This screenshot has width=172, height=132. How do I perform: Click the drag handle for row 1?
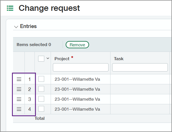[x=19, y=79]
